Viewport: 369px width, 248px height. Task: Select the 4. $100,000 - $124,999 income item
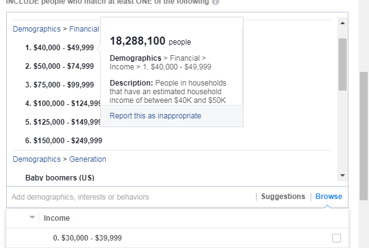63,104
